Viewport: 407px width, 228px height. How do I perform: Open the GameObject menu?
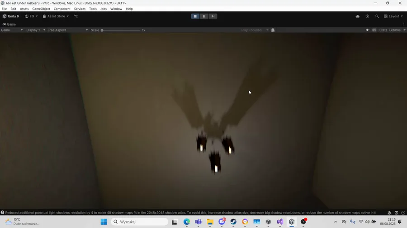(41, 9)
